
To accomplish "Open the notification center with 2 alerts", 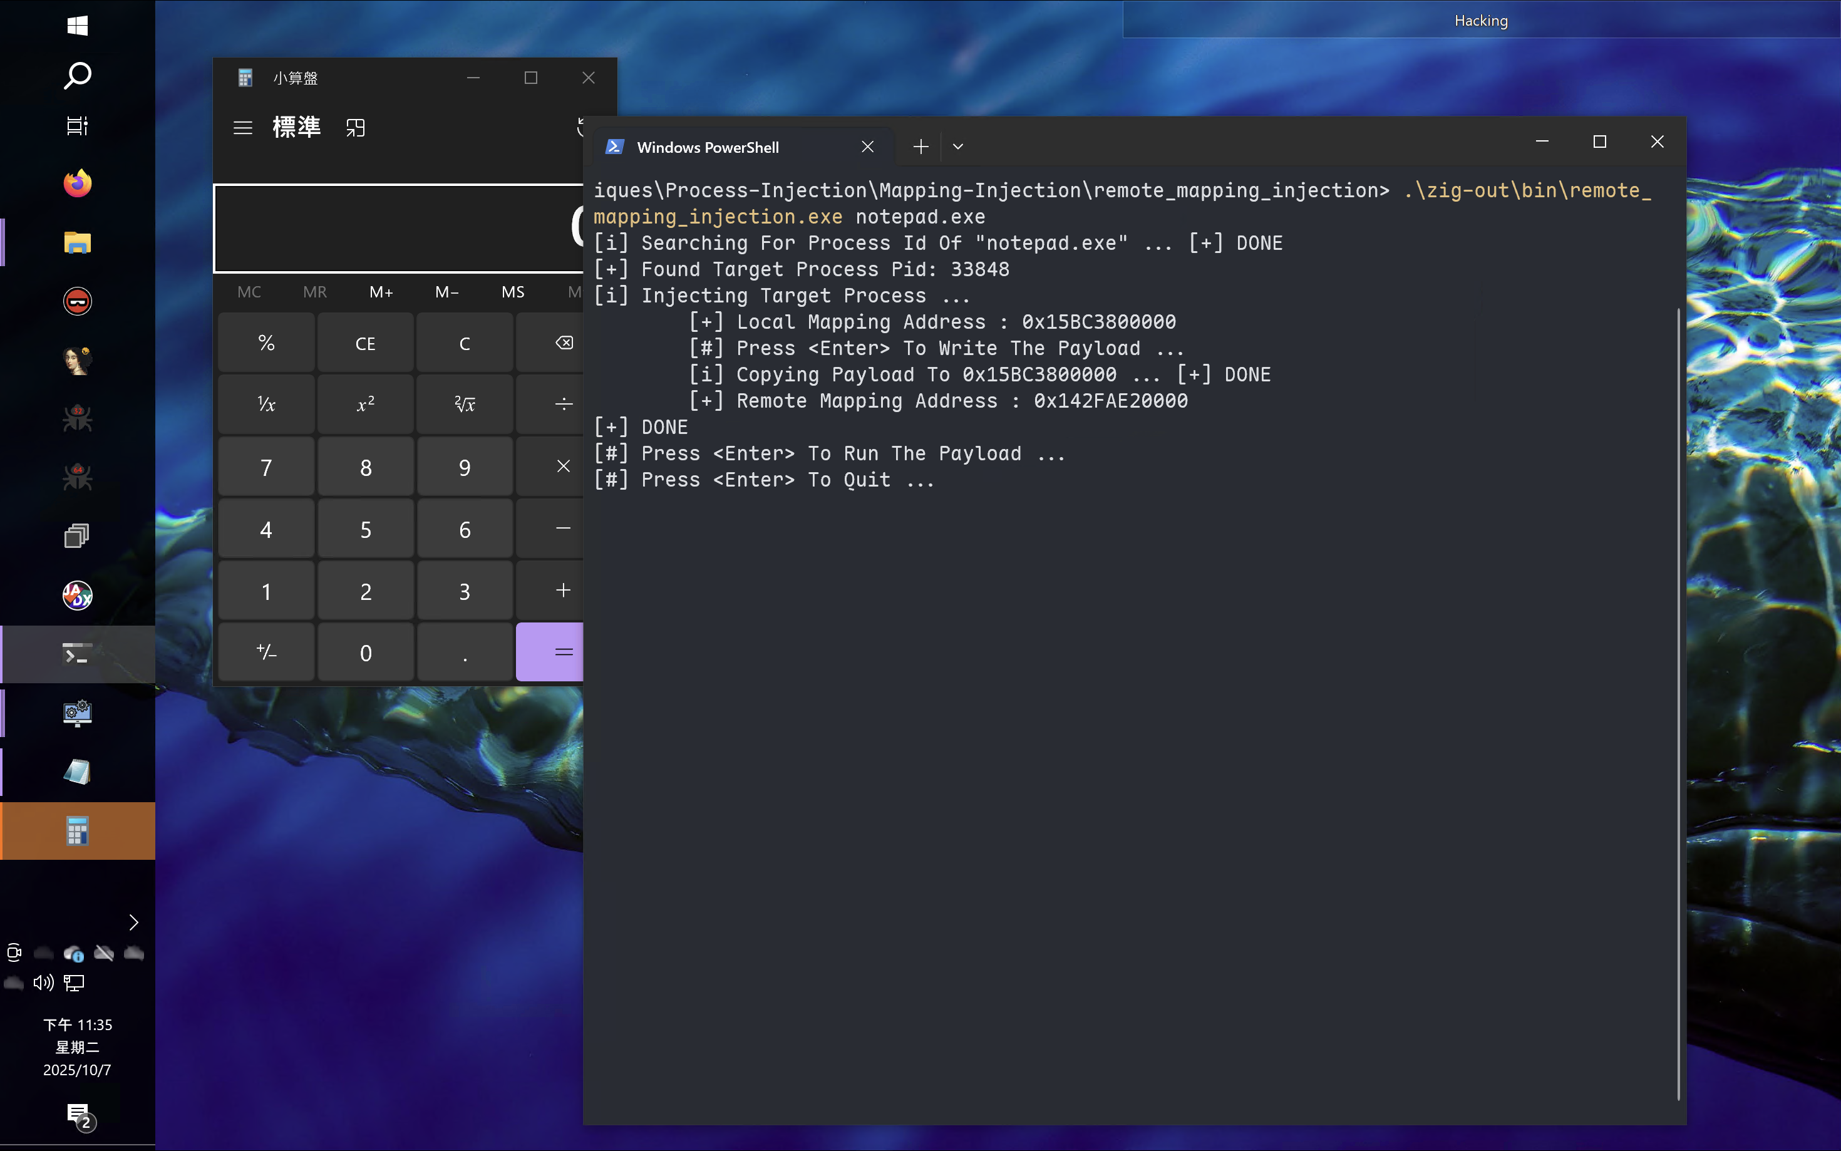I will click(x=78, y=1115).
